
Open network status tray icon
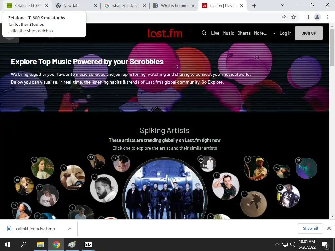[x=285, y=244]
